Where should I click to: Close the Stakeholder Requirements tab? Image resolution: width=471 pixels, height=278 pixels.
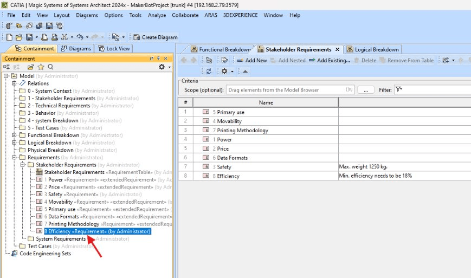click(x=337, y=49)
